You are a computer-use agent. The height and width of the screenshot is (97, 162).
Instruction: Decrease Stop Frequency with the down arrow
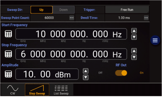coord(134,57)
